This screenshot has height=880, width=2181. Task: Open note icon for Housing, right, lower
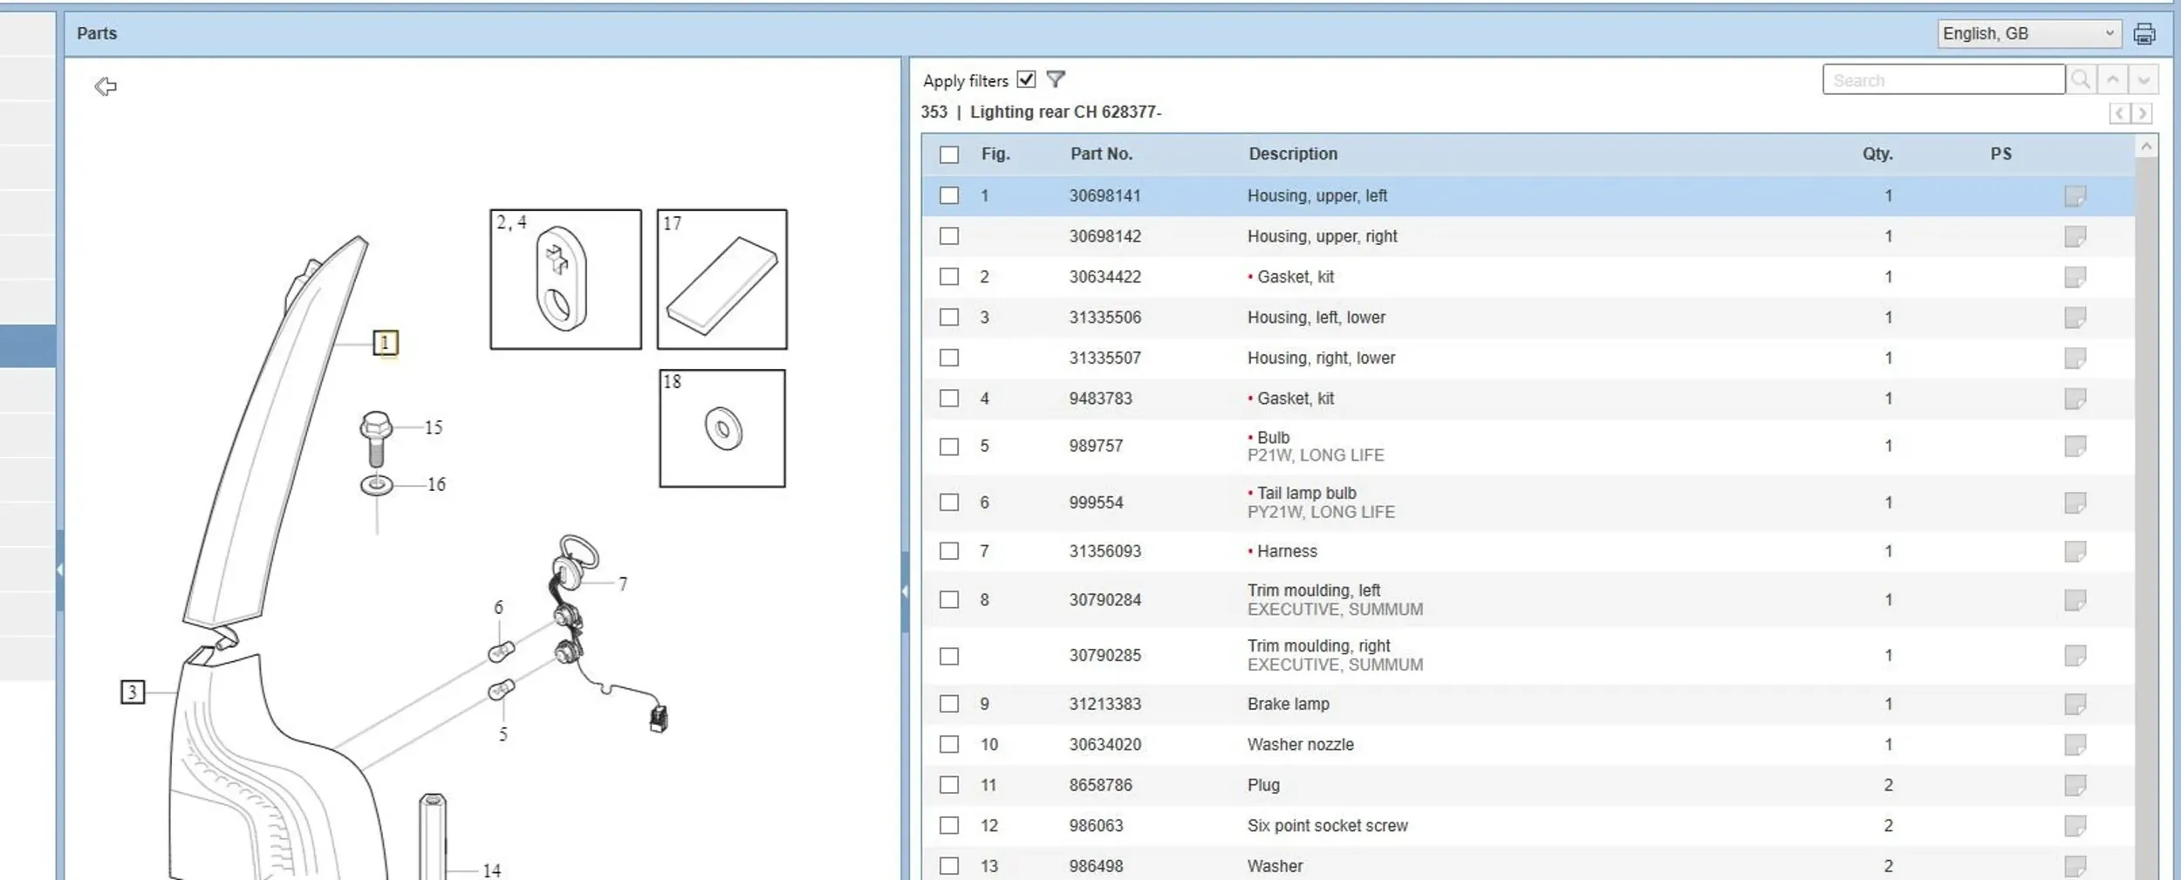(2075, 358)
